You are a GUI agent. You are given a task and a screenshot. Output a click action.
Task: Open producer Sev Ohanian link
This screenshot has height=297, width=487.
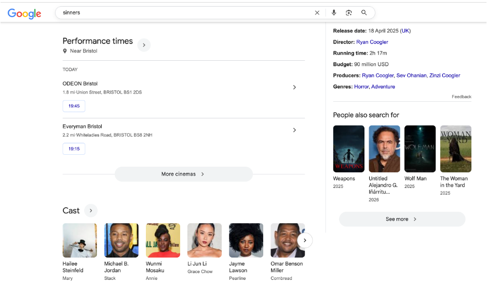(x=411, y=75)
